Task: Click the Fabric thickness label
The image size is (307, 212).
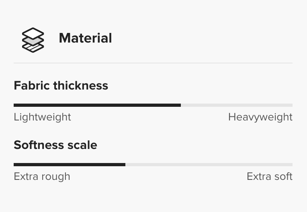Action: click(x=61, y=86)
